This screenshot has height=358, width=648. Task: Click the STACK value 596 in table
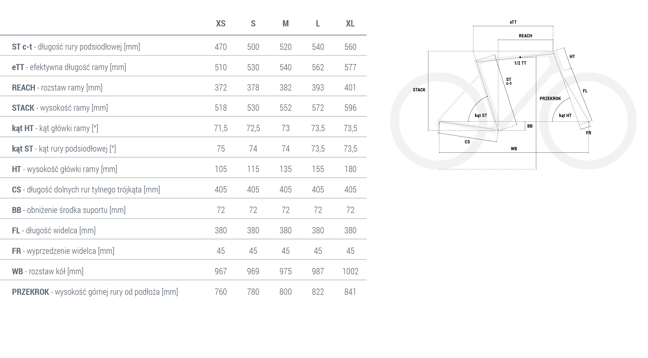click(350, 108)
